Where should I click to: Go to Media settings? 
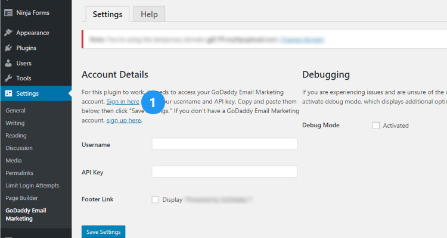pyautogui.click(x=14, y=161)
